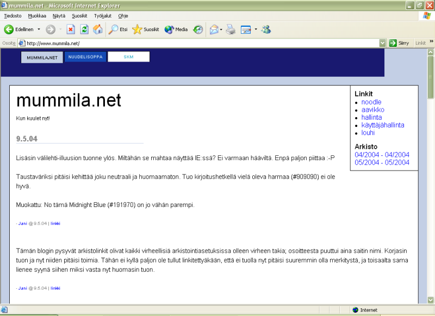Open the History clock icon
The image size is (435, 316).
(198, 29)
